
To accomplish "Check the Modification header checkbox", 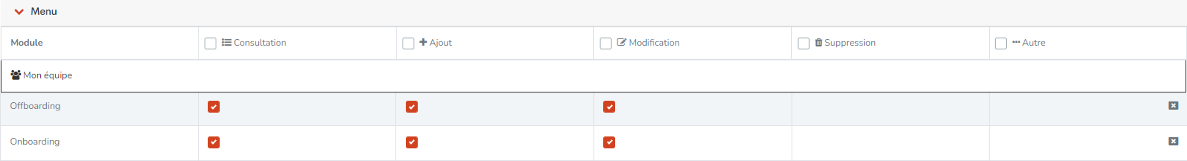I will coord(605,43).
